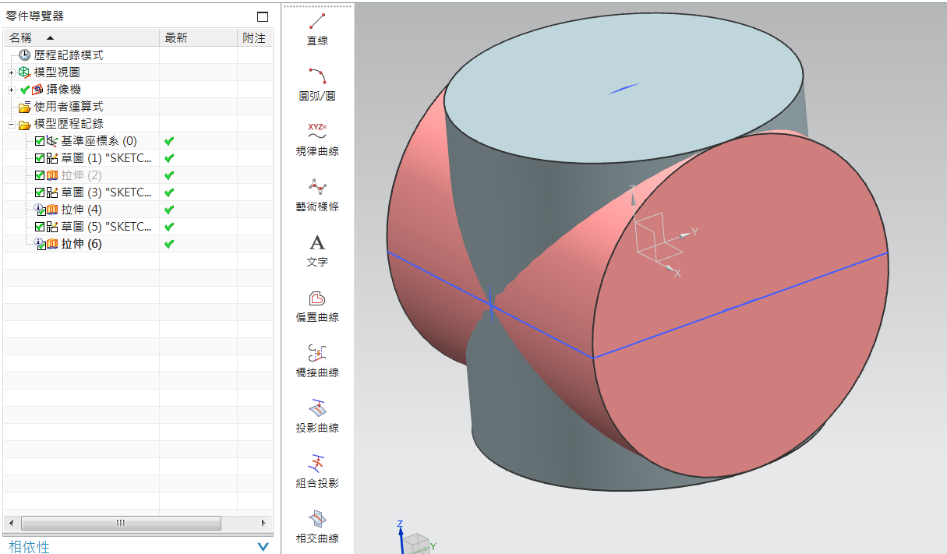Image resolution: width=947 pixels, height=554 pixels.
Task: Expand the 相依性 panel chevron
Action: pos(263,547)
